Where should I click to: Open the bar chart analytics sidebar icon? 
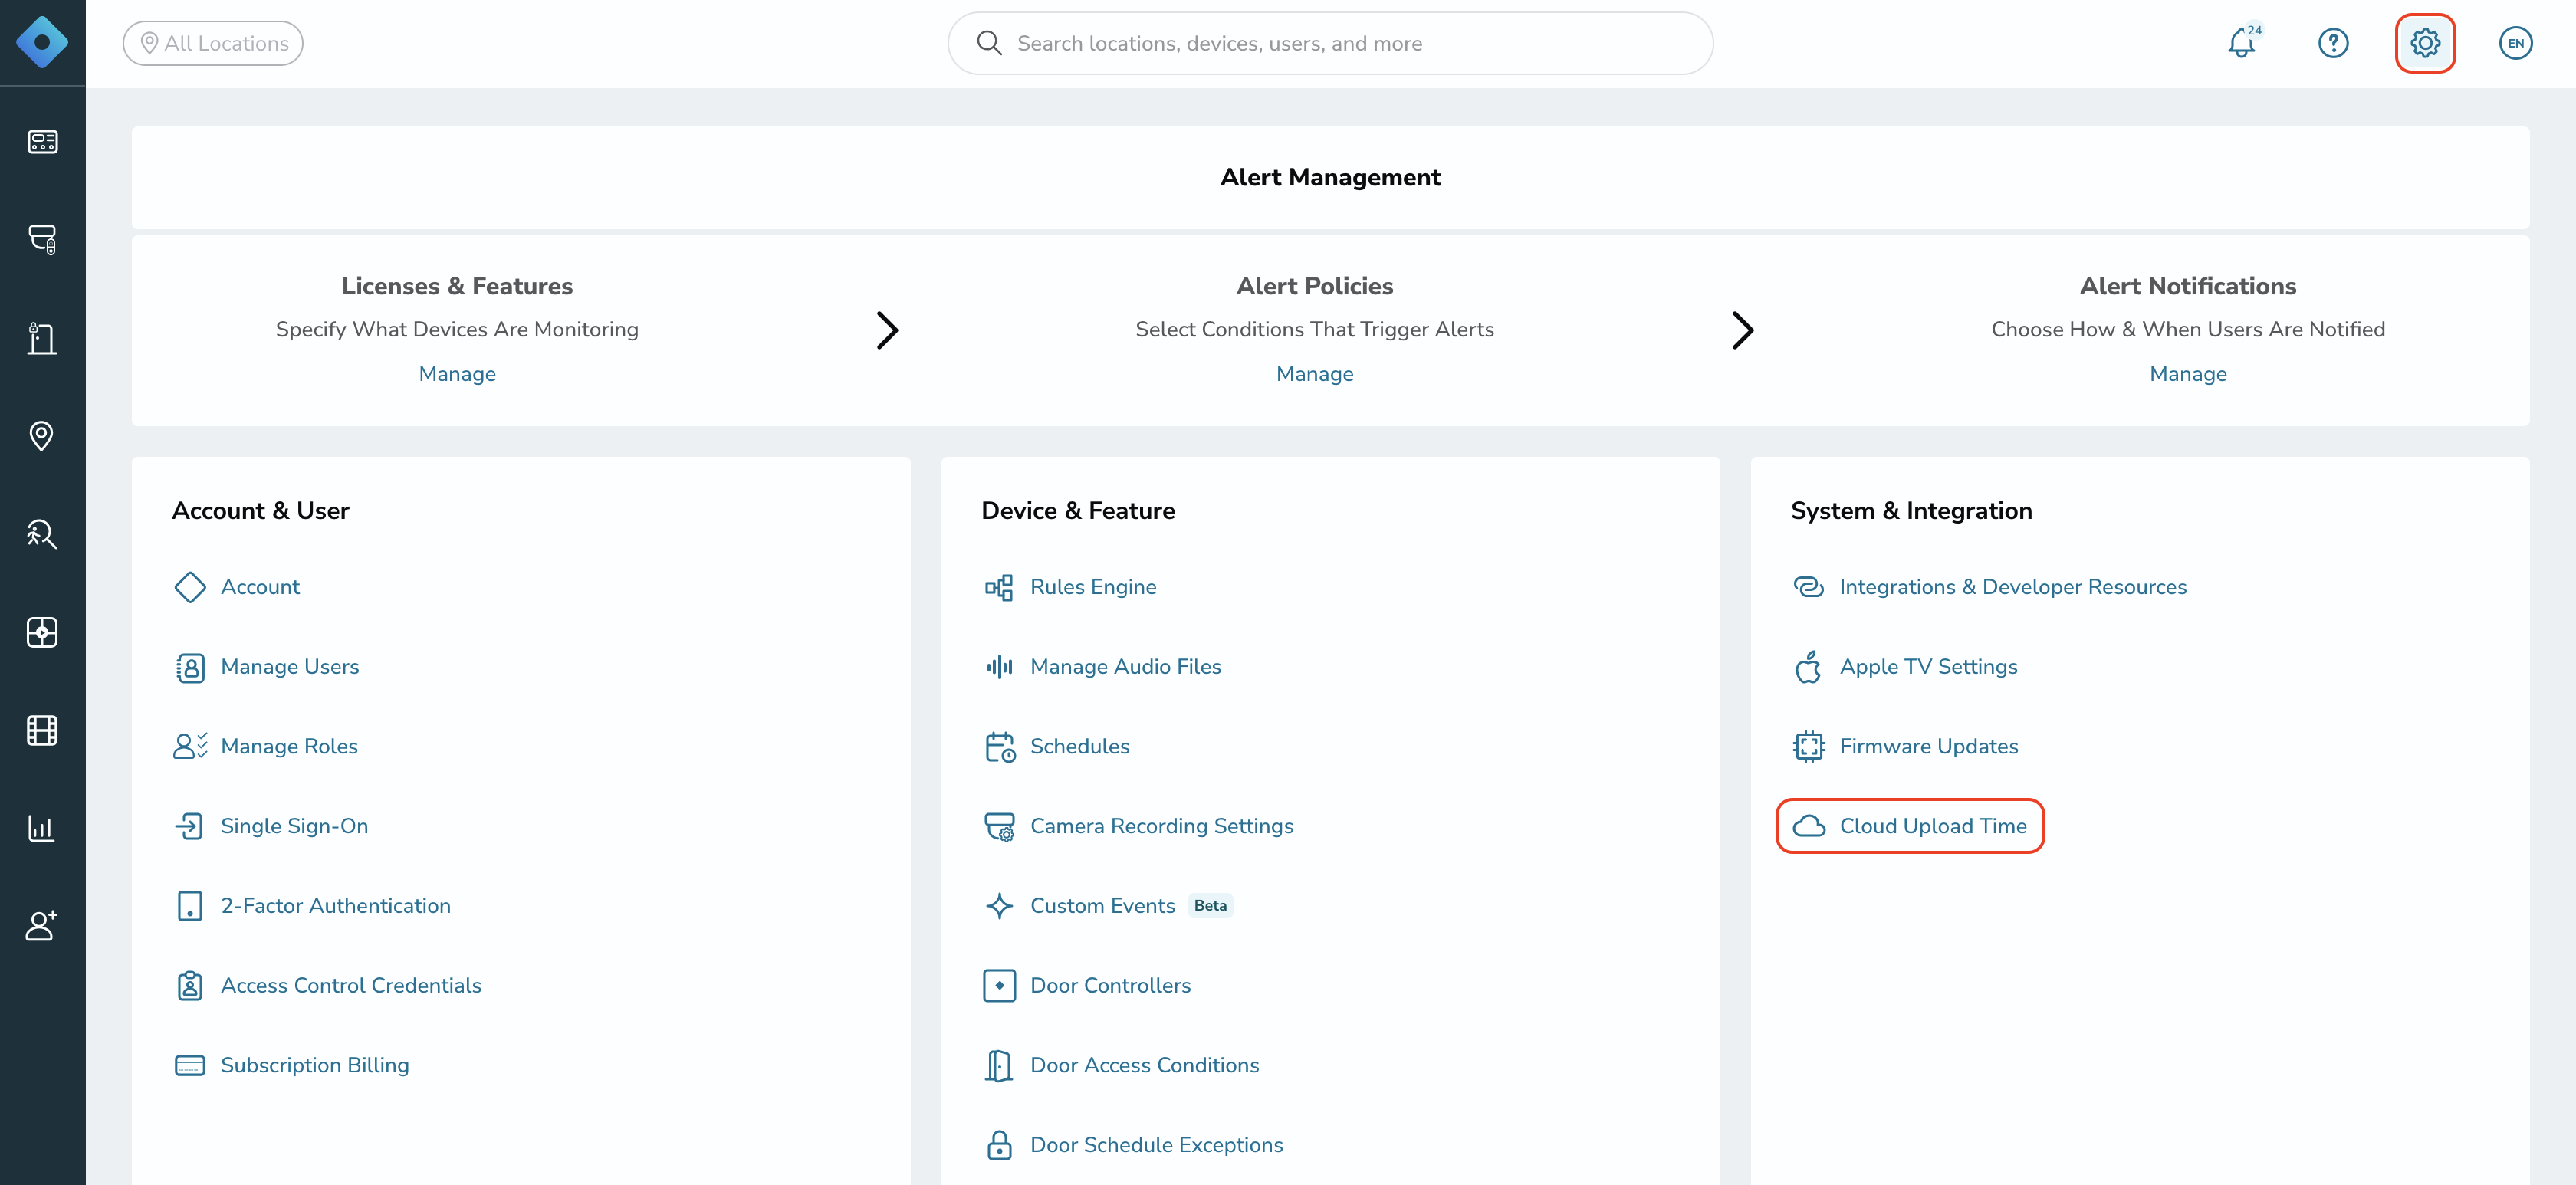click(x=42, y=829)
